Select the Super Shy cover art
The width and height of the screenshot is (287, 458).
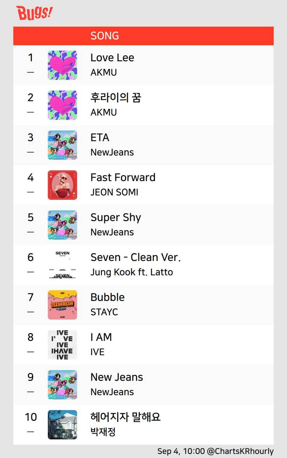62,225
